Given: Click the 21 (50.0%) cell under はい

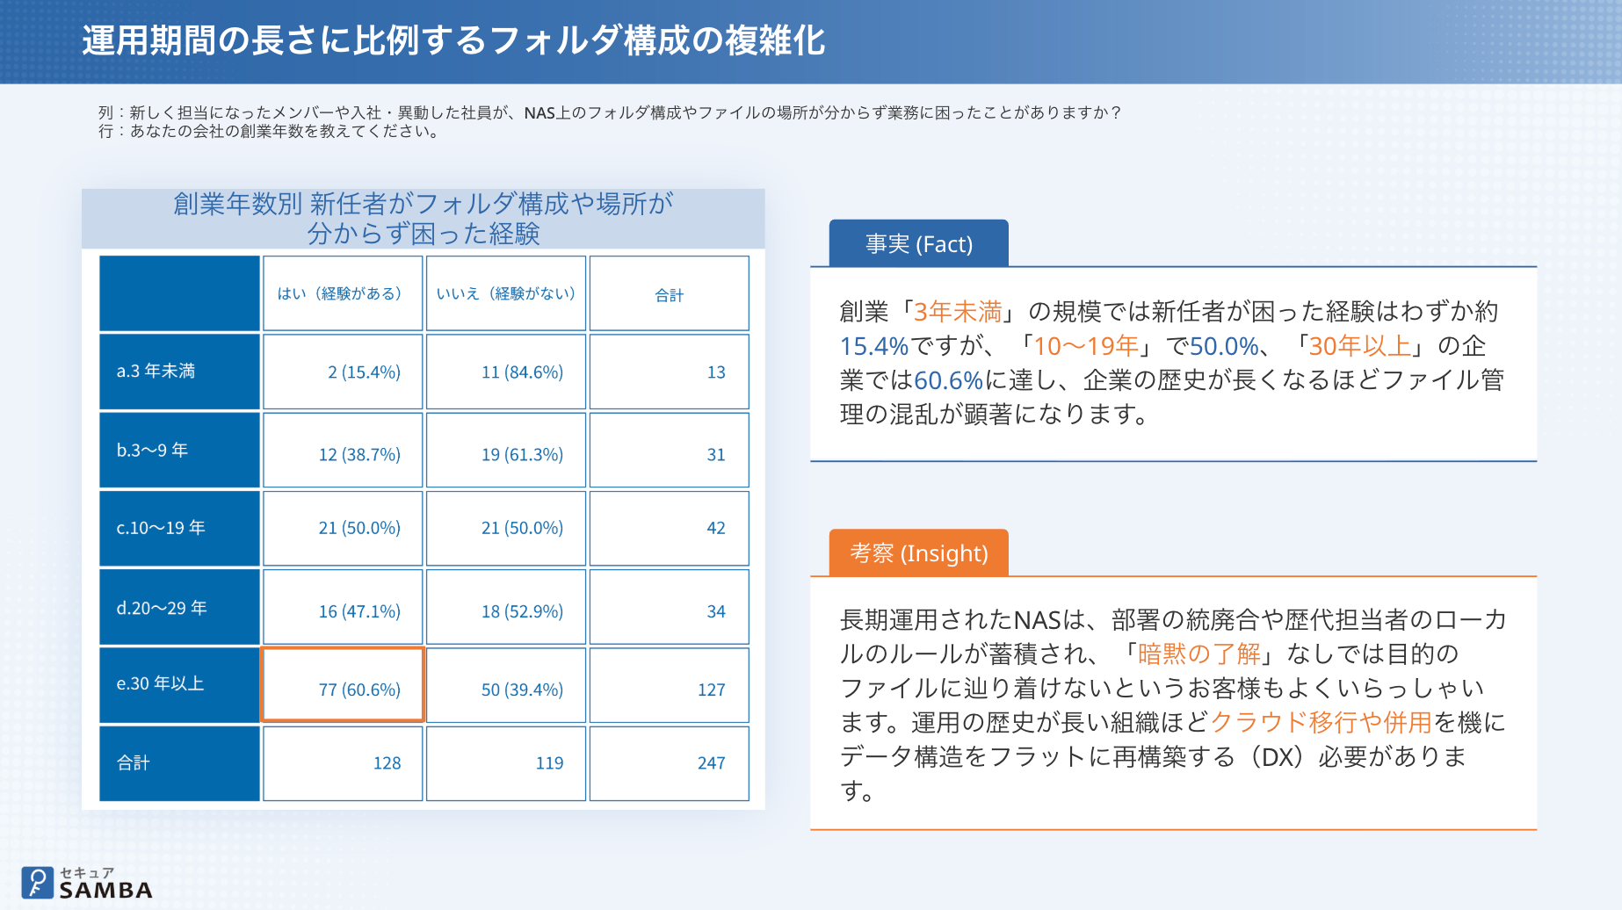Looking at the screenshot, I should click(x=343, y=528).
